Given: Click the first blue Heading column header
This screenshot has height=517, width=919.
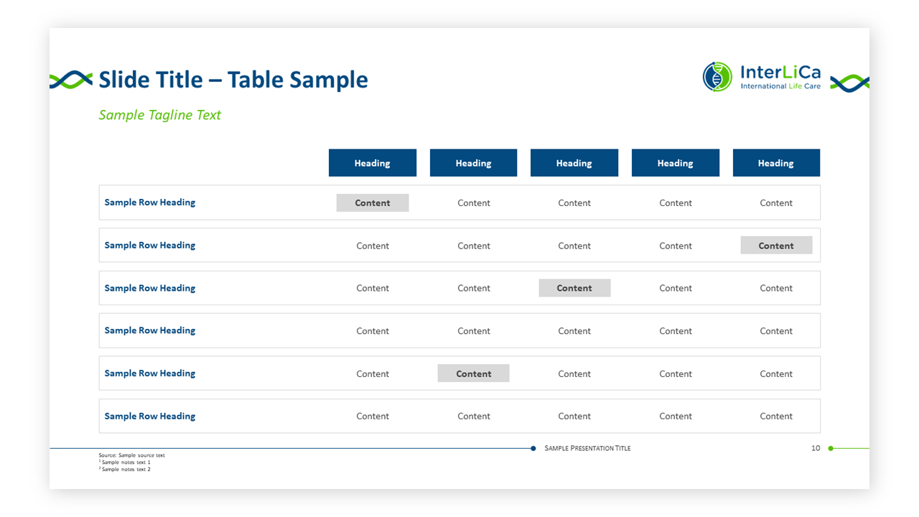Looking at the screenshot, I should point(372,163).
